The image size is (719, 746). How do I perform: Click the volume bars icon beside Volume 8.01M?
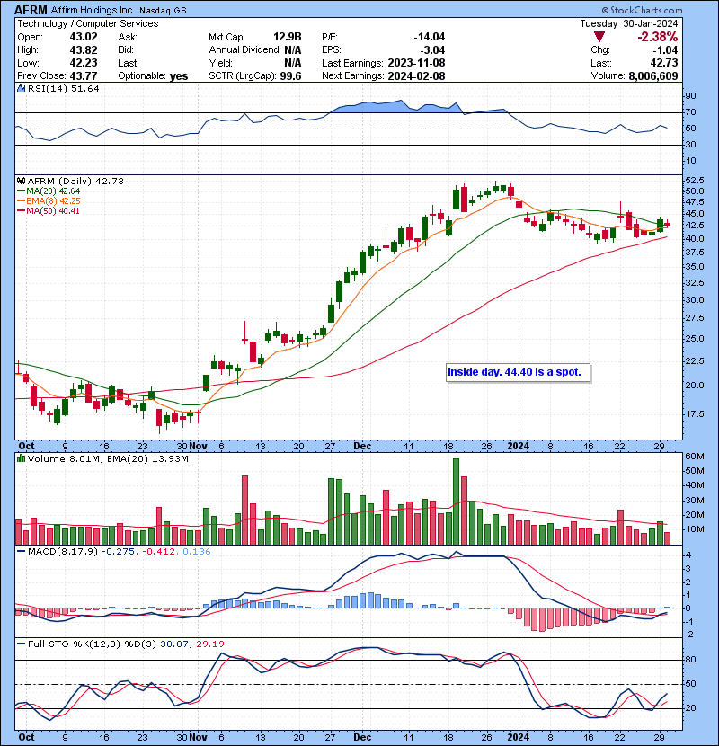[x=21, y=458]
